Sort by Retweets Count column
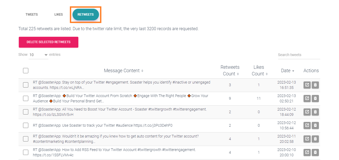Viewport: 339px width, 160px height. tap(230, 71)
